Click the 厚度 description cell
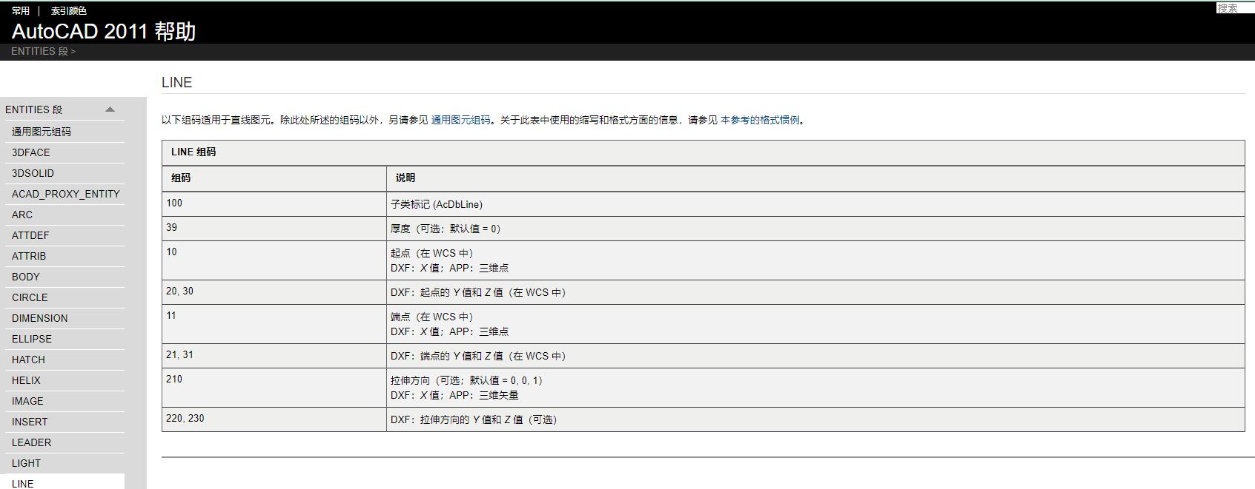Image resolution: width=1255 pixels, height=489 pixels. click(815, 229)
